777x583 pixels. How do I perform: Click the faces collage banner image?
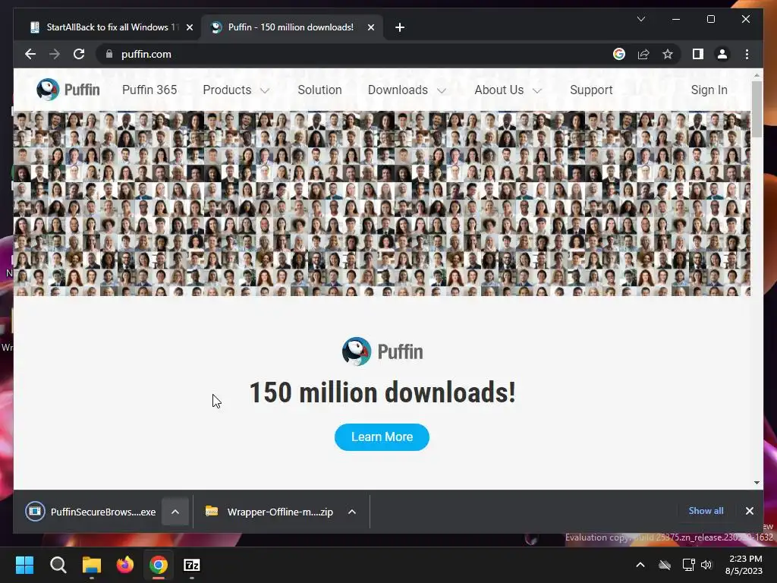pos(382,203)
